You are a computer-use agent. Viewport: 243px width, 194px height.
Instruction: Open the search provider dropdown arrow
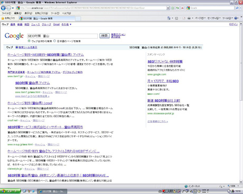[x=240, y=8]
